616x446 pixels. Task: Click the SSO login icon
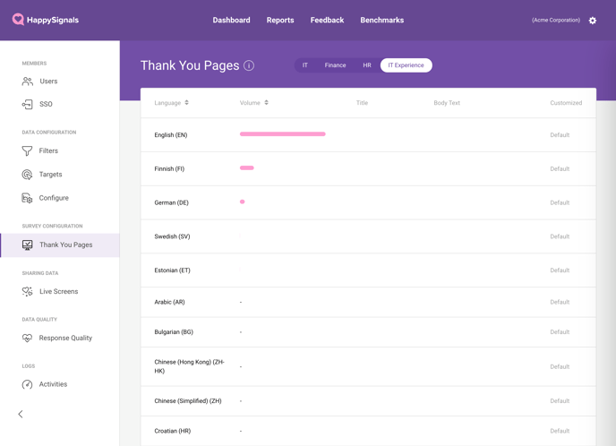point(27,104)
